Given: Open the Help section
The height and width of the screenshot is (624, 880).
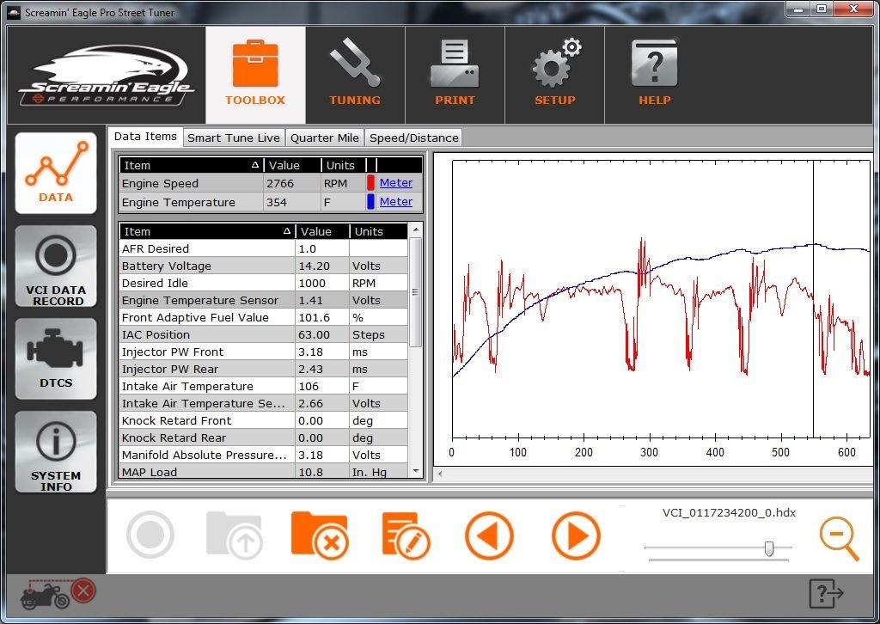Looking at the screenshot, I should tap(654, 75).
